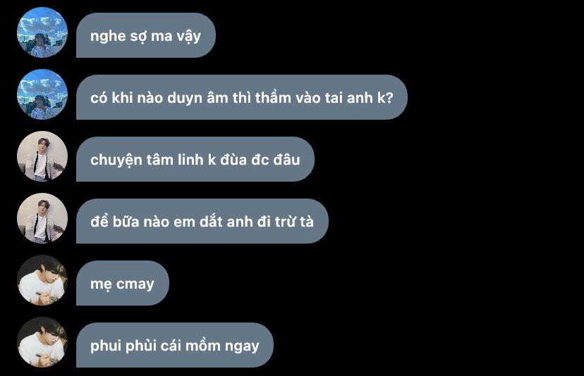
Task: Click sky avatar next to "có khi nào duyn âm" message
Action: (x=42, y=94)
